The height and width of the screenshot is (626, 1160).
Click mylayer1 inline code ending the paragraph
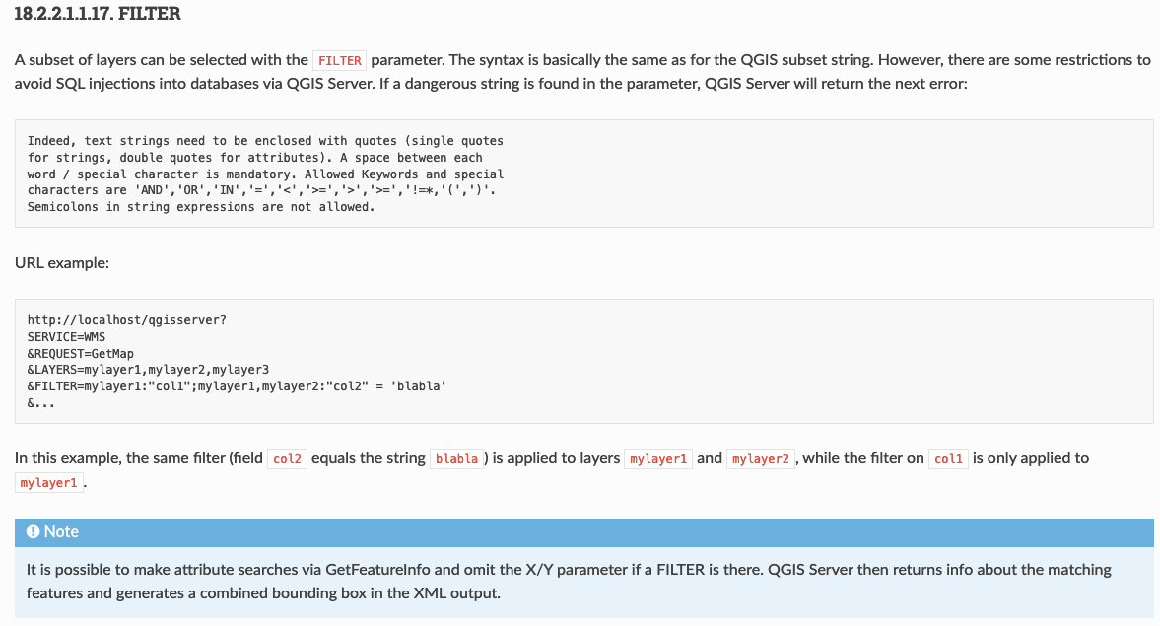click(49, 482)
